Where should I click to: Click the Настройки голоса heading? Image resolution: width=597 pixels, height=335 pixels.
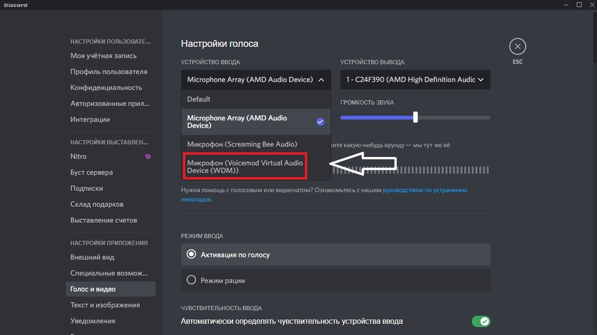[219, 44]
